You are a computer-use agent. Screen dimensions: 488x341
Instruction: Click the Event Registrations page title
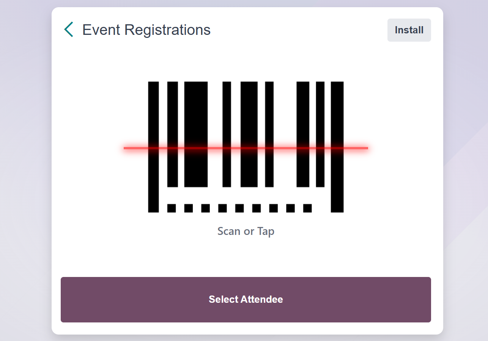[146, 30]
